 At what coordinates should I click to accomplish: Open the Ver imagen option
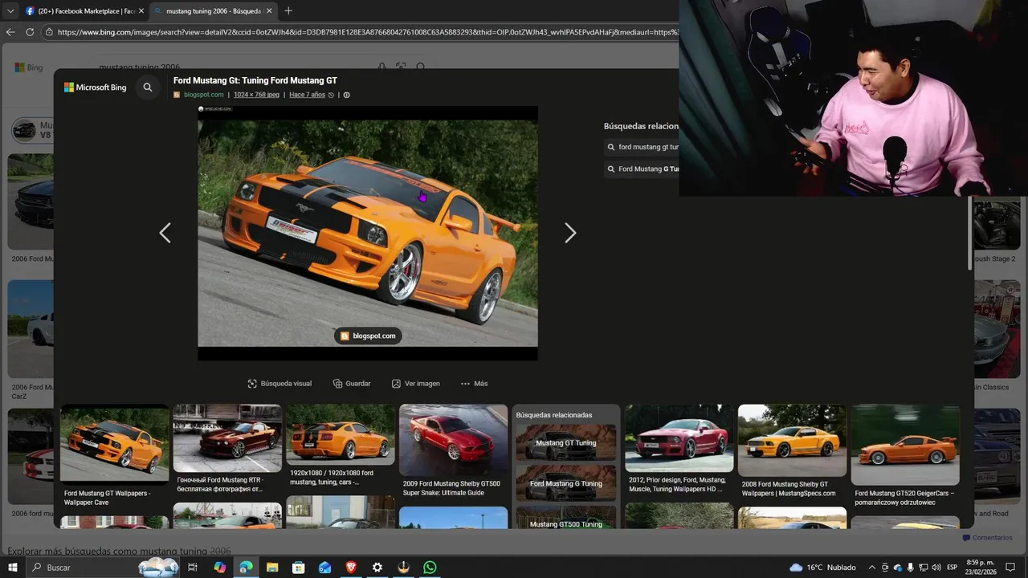pos(416,384)
